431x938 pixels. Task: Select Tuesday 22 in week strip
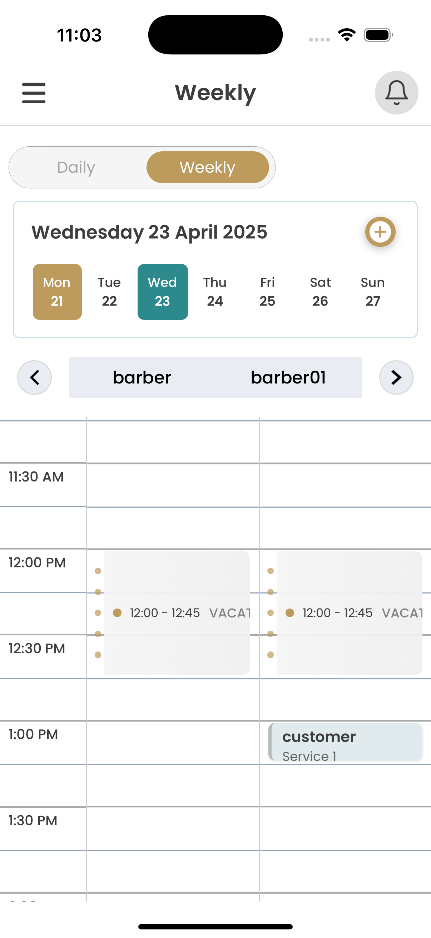coord(109,292)
